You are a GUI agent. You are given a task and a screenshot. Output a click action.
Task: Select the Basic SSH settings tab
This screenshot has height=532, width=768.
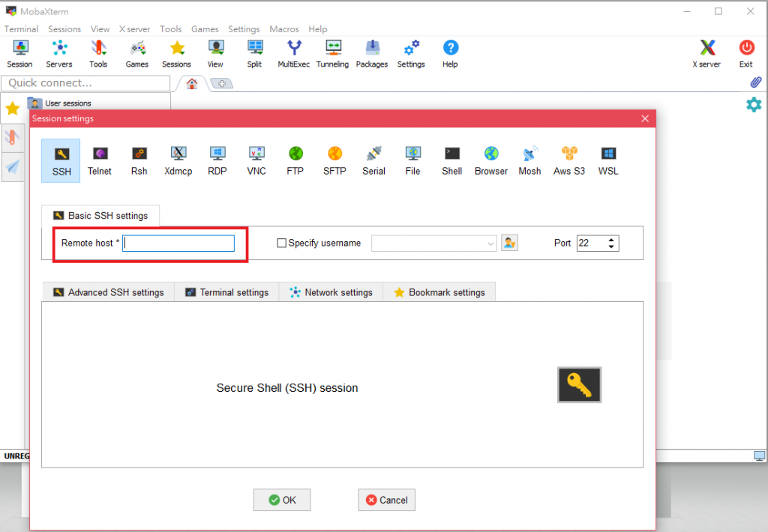click(x=100, y=215)
